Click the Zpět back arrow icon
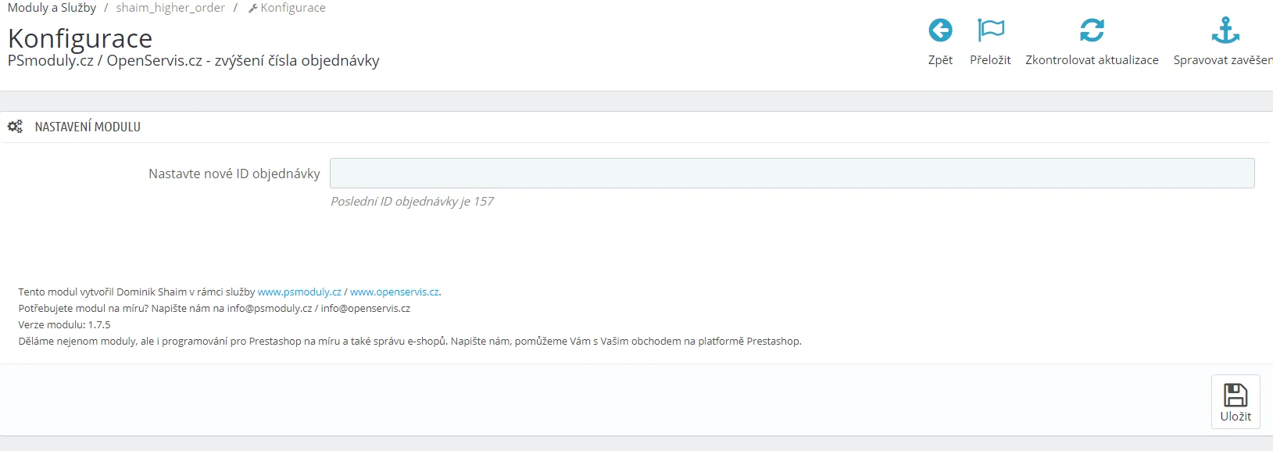The height and width of the screenshot is (451, 1273). 940,30
